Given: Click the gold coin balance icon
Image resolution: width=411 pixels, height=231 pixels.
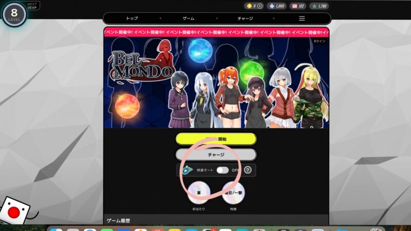Looking at the screenshot, I should tap(248, 6).
